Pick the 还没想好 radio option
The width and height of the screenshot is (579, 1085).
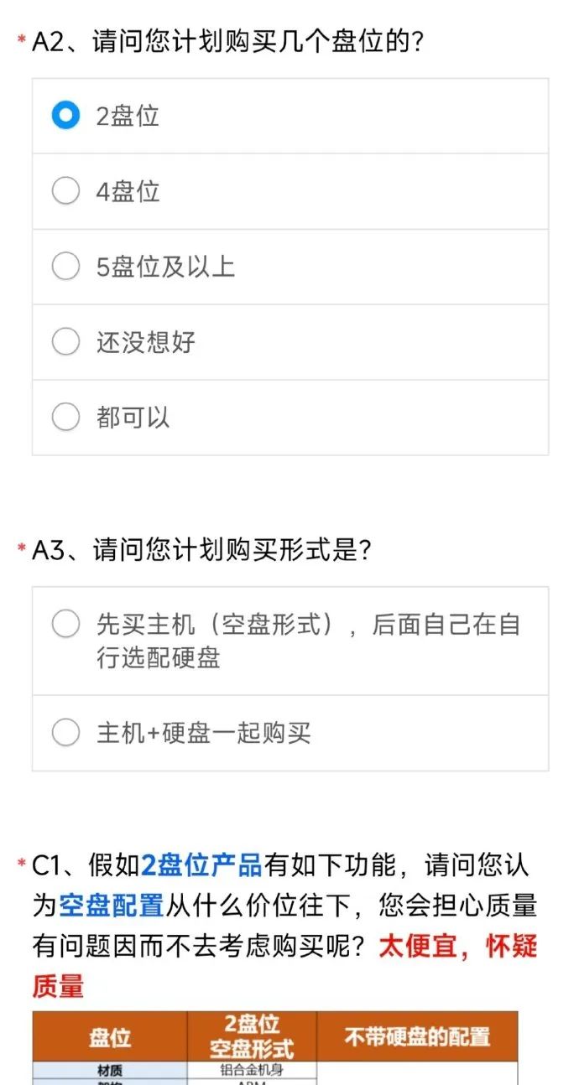(65, 342)
